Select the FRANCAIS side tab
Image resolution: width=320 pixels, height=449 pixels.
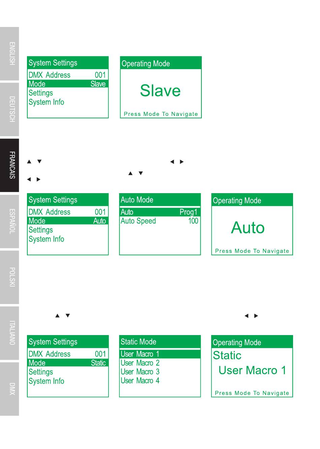(9, 165)
